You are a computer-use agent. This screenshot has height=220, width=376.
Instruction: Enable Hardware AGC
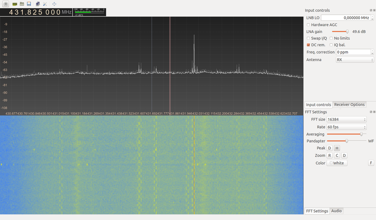pyautogui.click(x=308, y=25)
